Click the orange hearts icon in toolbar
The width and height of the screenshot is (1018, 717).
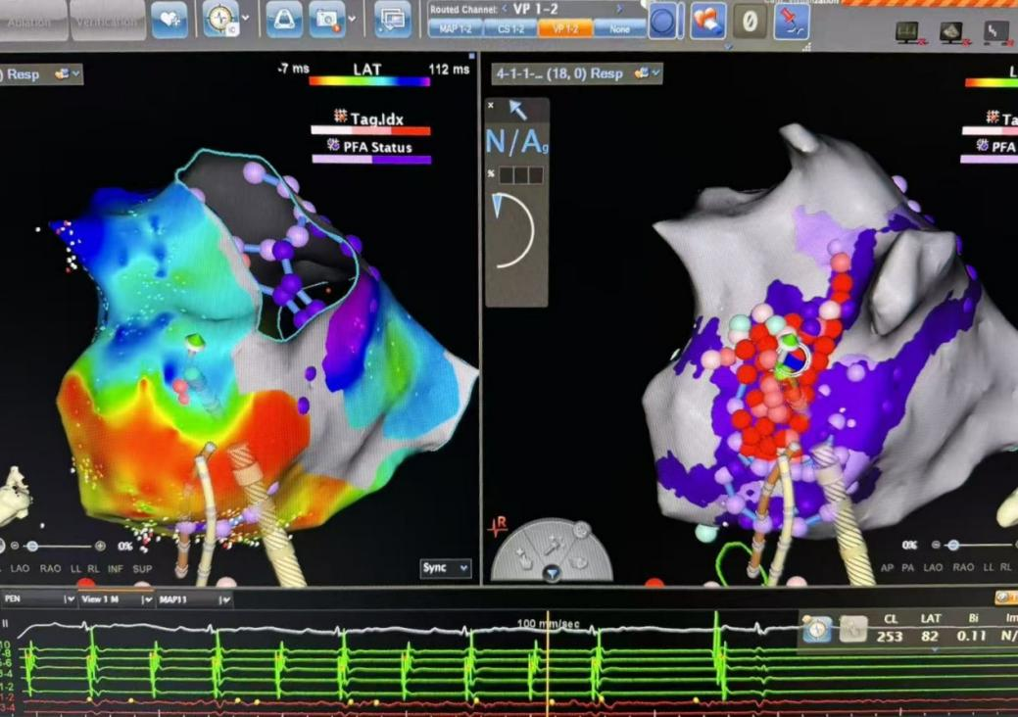(x=706, y=20)
